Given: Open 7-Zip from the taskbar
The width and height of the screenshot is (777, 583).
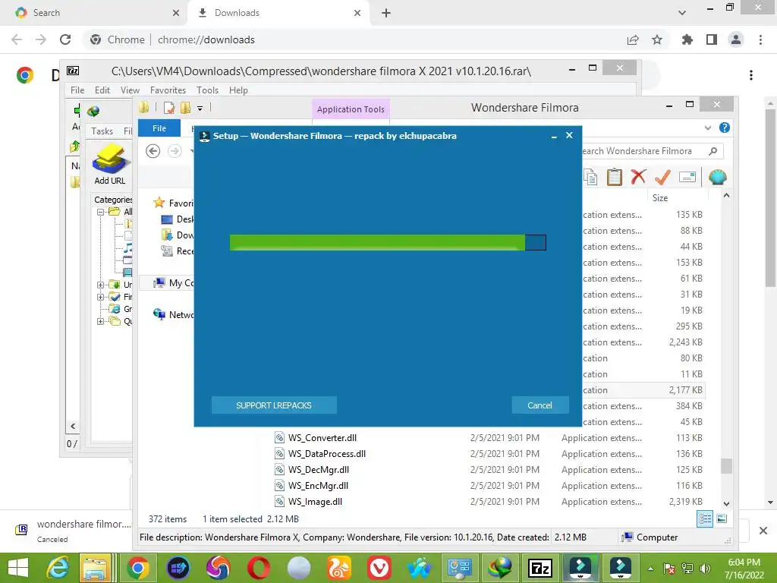Looking at the screenshot, I should tap(540, 568).
